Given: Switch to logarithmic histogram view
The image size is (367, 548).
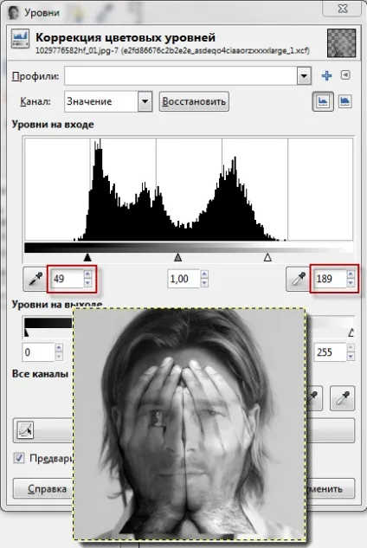Looking at the screenshot, I should tap(345, 101).
